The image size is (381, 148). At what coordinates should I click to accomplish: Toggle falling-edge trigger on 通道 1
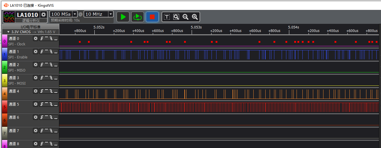click(x=51, y=51)
